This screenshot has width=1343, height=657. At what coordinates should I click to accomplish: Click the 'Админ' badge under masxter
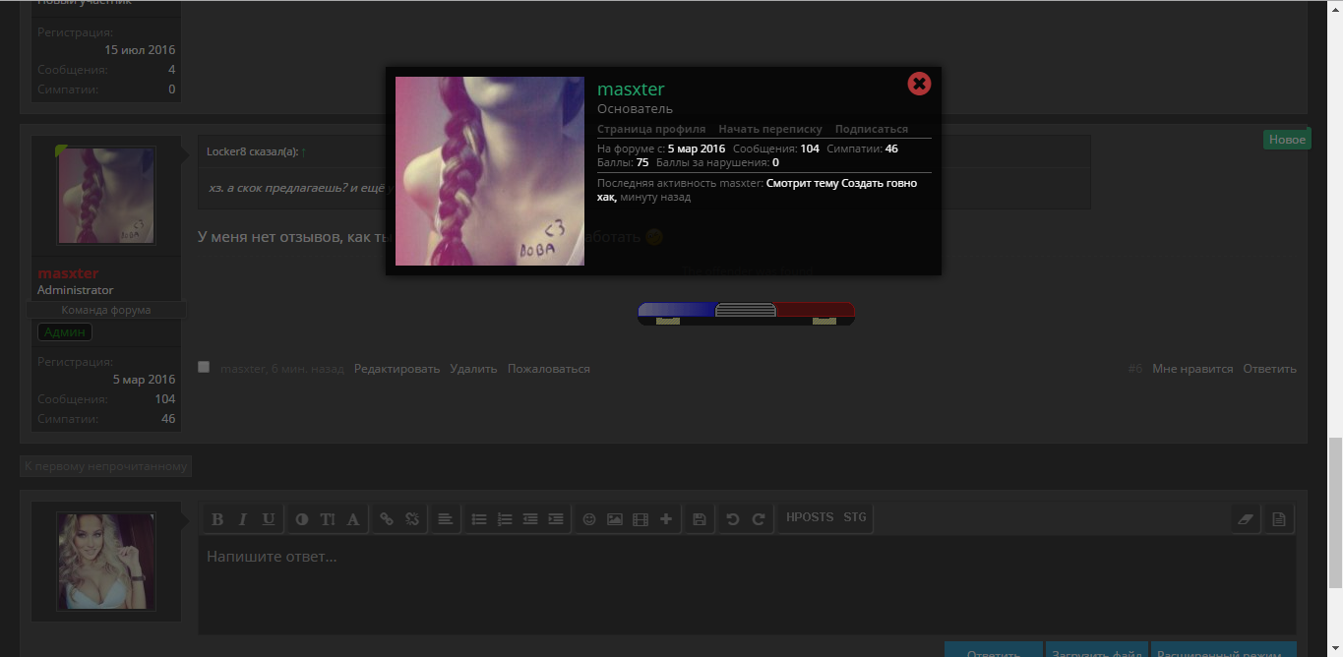(x=64, y=332)
